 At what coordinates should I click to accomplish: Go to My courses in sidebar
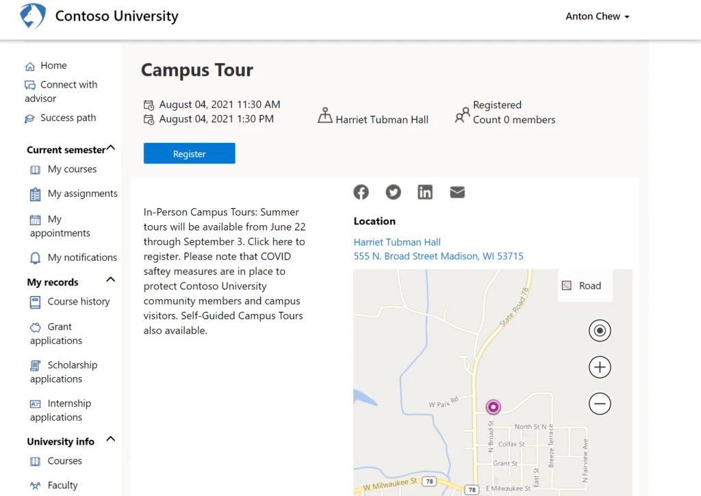pyautogui.click(x=72, y=169)
